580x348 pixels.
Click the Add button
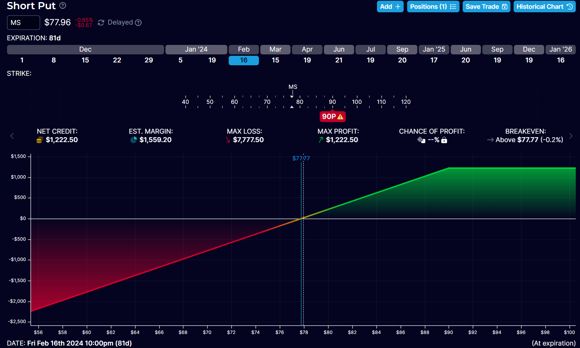coord(390,7)
